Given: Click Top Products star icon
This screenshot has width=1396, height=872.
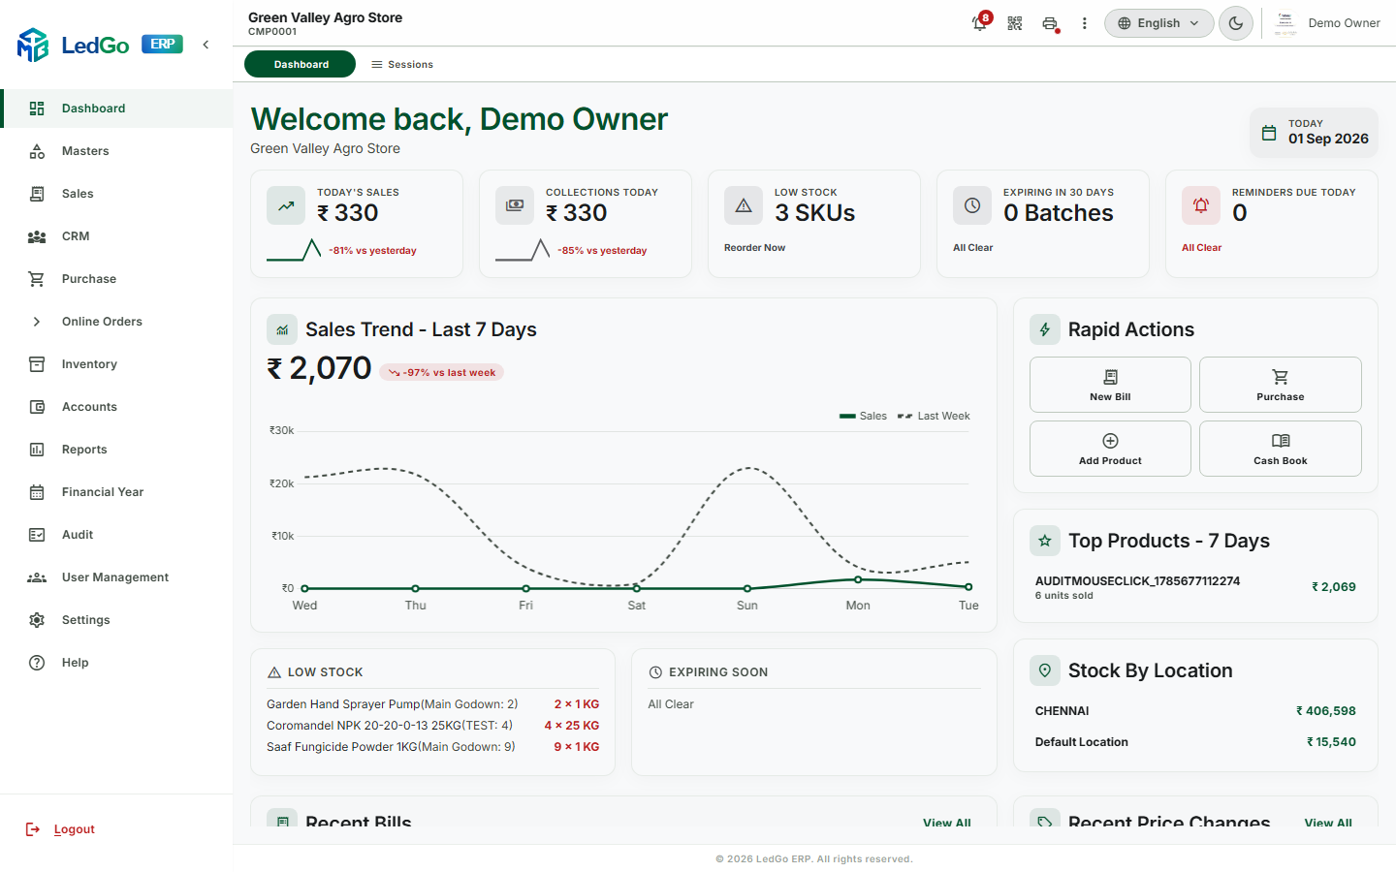Looking at the screenshot, I should 1045,541.
